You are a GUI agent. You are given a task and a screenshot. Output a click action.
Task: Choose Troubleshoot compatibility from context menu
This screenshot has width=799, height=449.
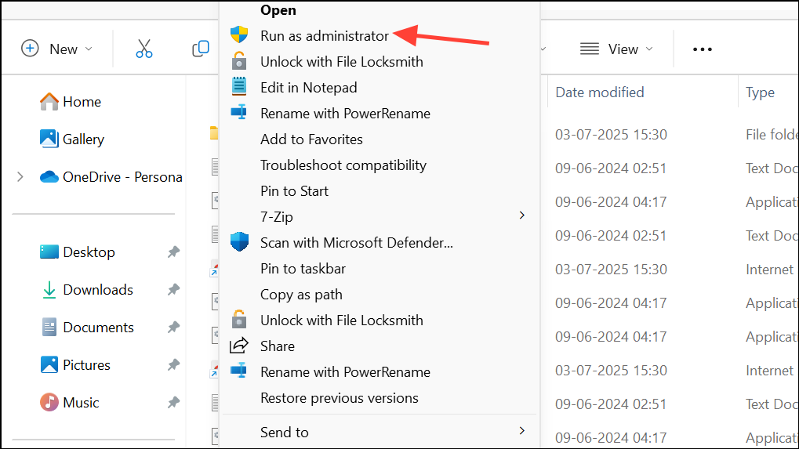343,165
